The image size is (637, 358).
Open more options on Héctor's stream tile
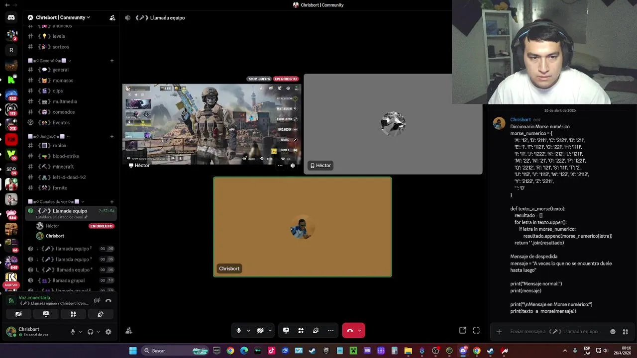tap(280, 166)
